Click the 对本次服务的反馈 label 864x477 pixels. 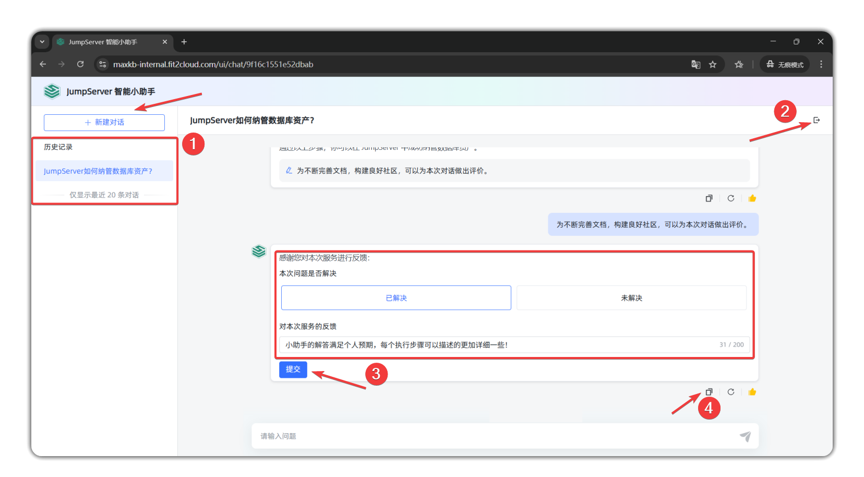click(308, 327)
